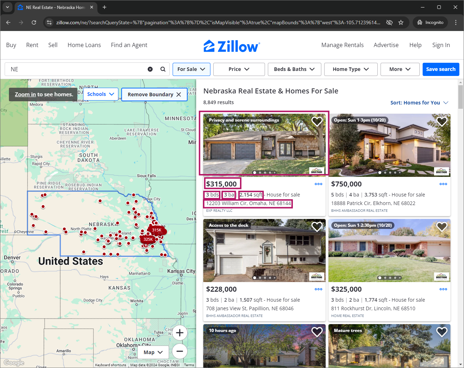Open the Home Loans section
The width and height of the screenshot is (464, 368).
coord(84,45)
